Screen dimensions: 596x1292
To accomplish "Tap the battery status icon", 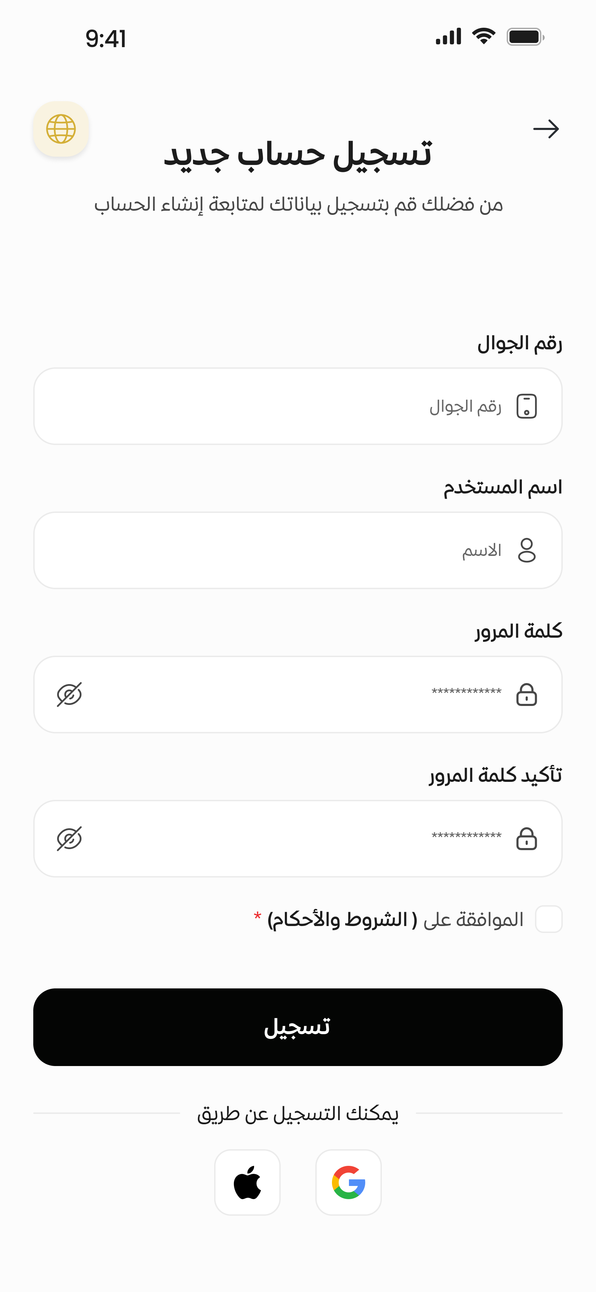I will [525, 37].
